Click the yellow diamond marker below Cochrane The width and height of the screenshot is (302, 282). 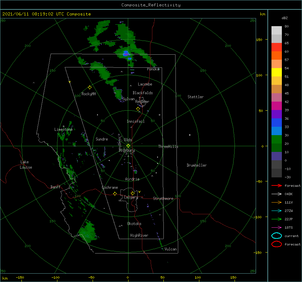[115, 193]
